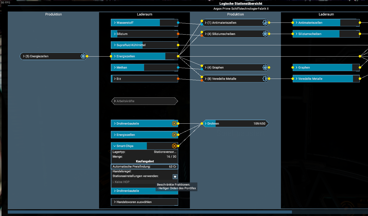Collapse the Smart-Chips storage entry
This screenshot has width=368, height=216.
[x=144, y=146]
